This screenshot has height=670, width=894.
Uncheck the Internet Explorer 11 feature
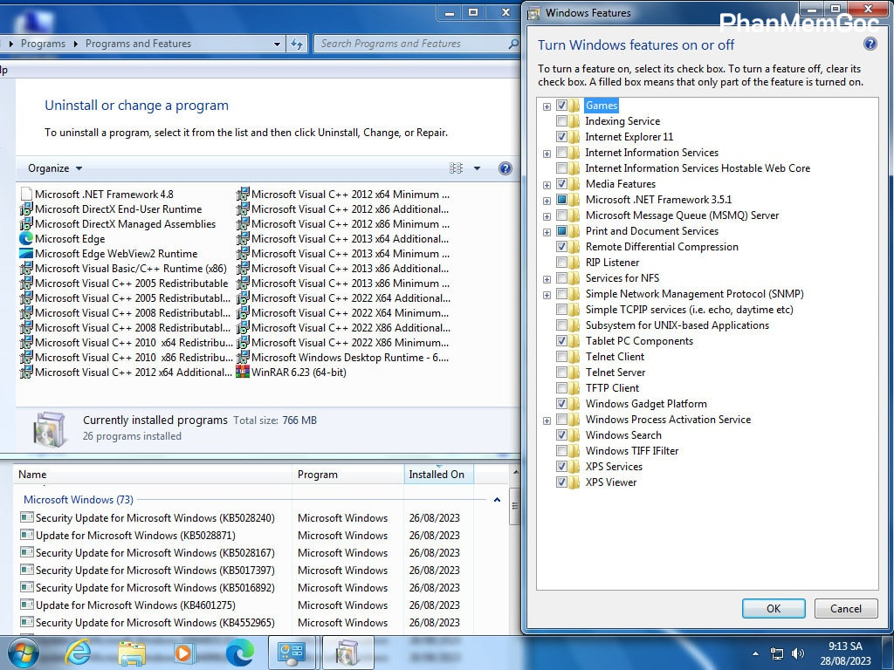click(x=561, y=137)
